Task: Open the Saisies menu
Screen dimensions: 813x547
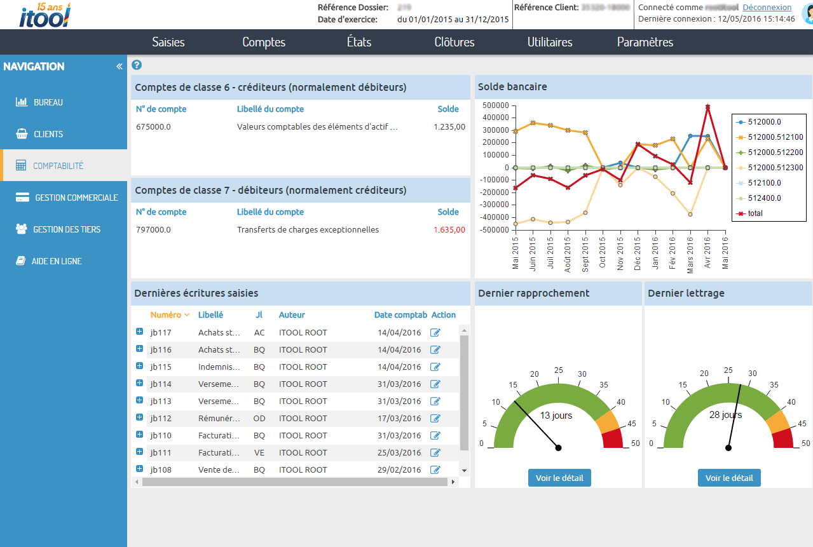Action: (168, 43)
